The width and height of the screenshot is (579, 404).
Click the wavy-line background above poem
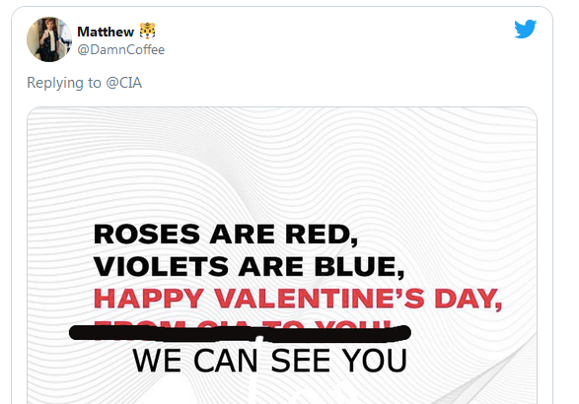tap(282, 163)
